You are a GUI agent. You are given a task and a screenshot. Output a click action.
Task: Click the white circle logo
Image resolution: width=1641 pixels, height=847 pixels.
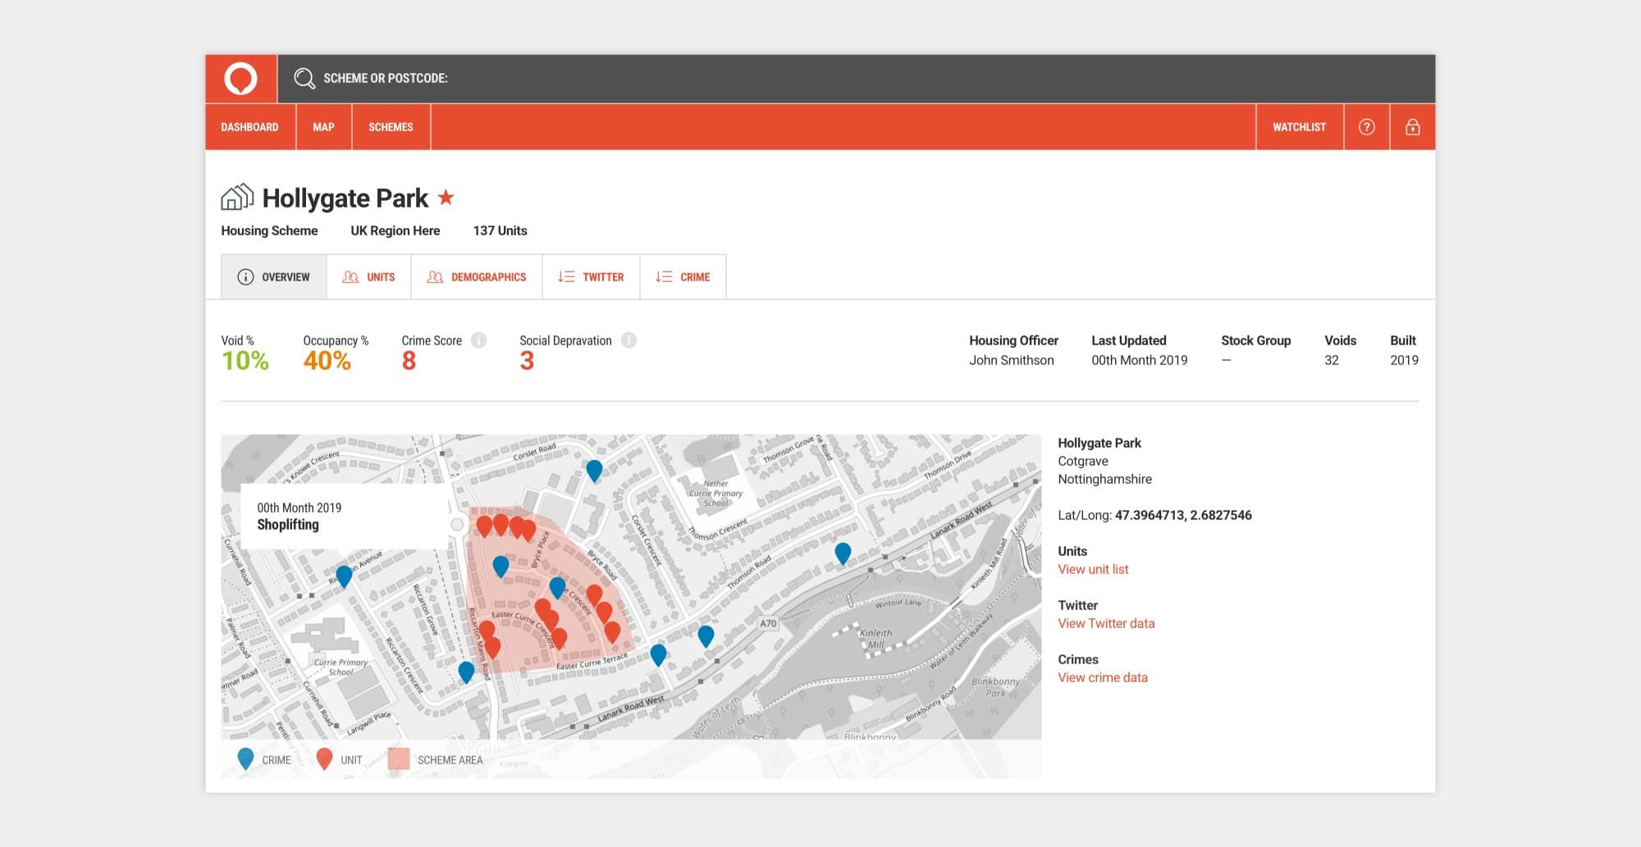pos(241,79)
